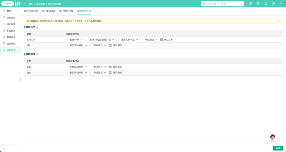Click the 保存 button
Image resolution: width=286 pixels, height=152 pixels.
278,148
